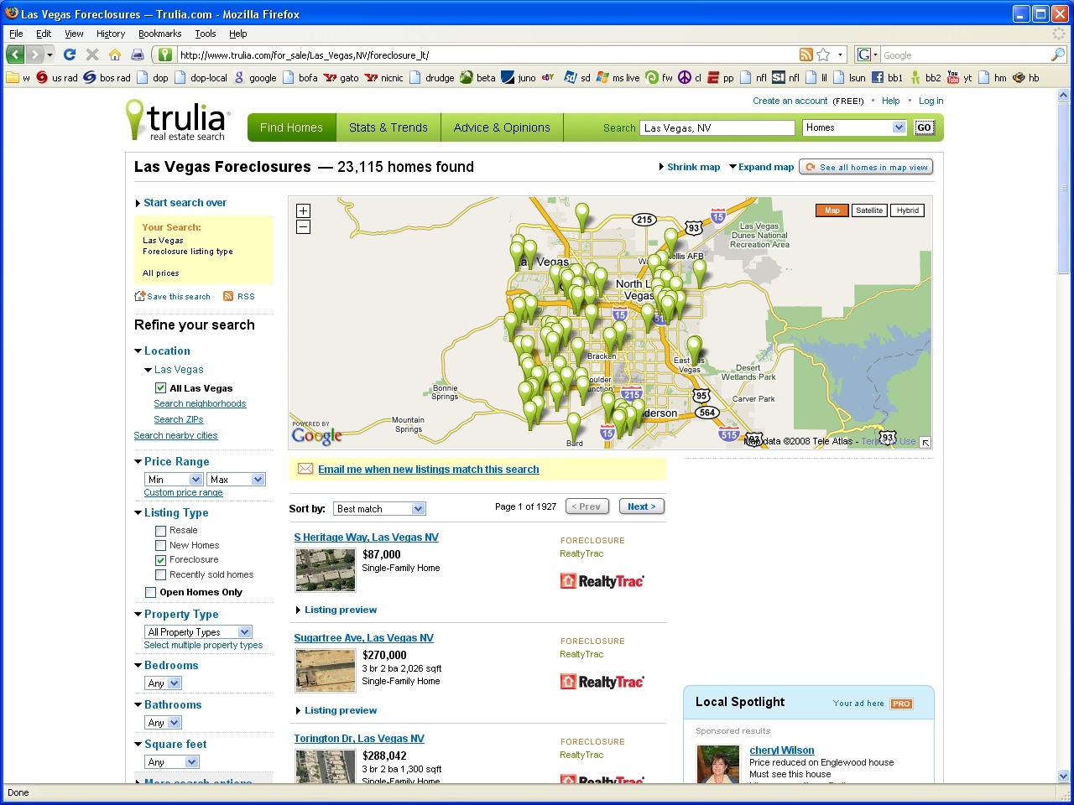Image resolution: width=1074 pixels, height=805 pixels.
Task: Open the 'bos rad' bookmark
Action: pos(107,78)
